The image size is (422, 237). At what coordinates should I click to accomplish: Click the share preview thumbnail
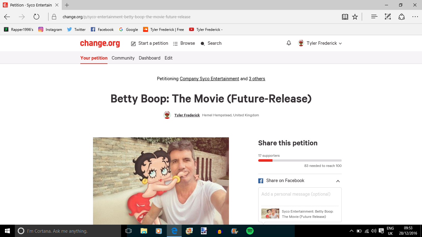(270, 214)
